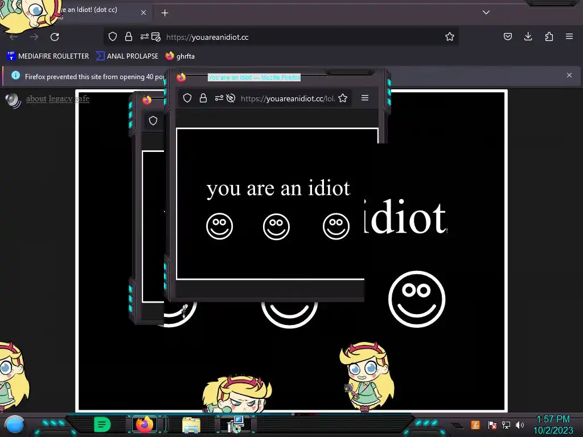Click the shield icon in the popup window
The width and height of the screenshot is (583, 437).
click(x=187, y=98)
